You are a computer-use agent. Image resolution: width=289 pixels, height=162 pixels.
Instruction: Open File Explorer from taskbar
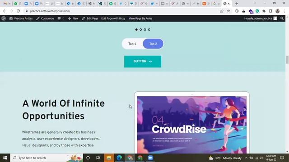pos(109,158)
